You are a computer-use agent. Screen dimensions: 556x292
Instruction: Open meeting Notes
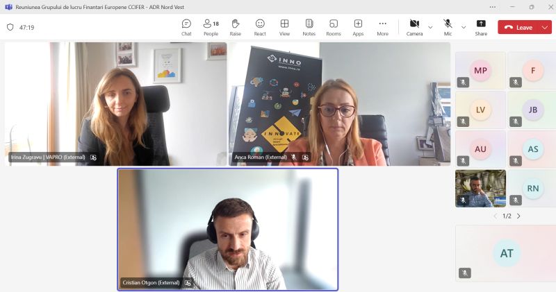tap(309, 27)
